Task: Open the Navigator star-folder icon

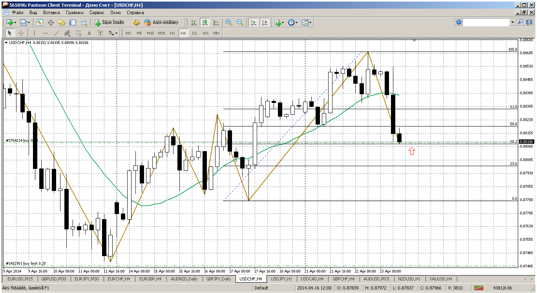Action: 61,22
